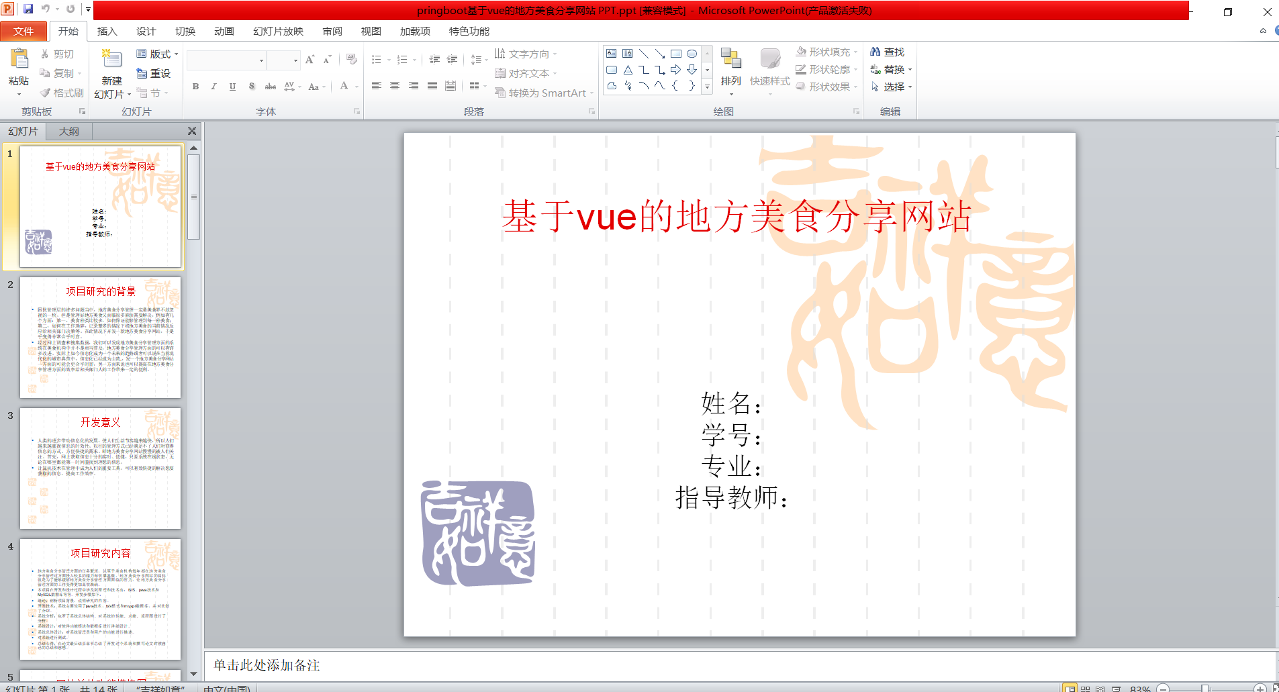Switch to the Outline (大纲) pane tab
Viewport: 1279px width, 692px height.
click(68, 131)
